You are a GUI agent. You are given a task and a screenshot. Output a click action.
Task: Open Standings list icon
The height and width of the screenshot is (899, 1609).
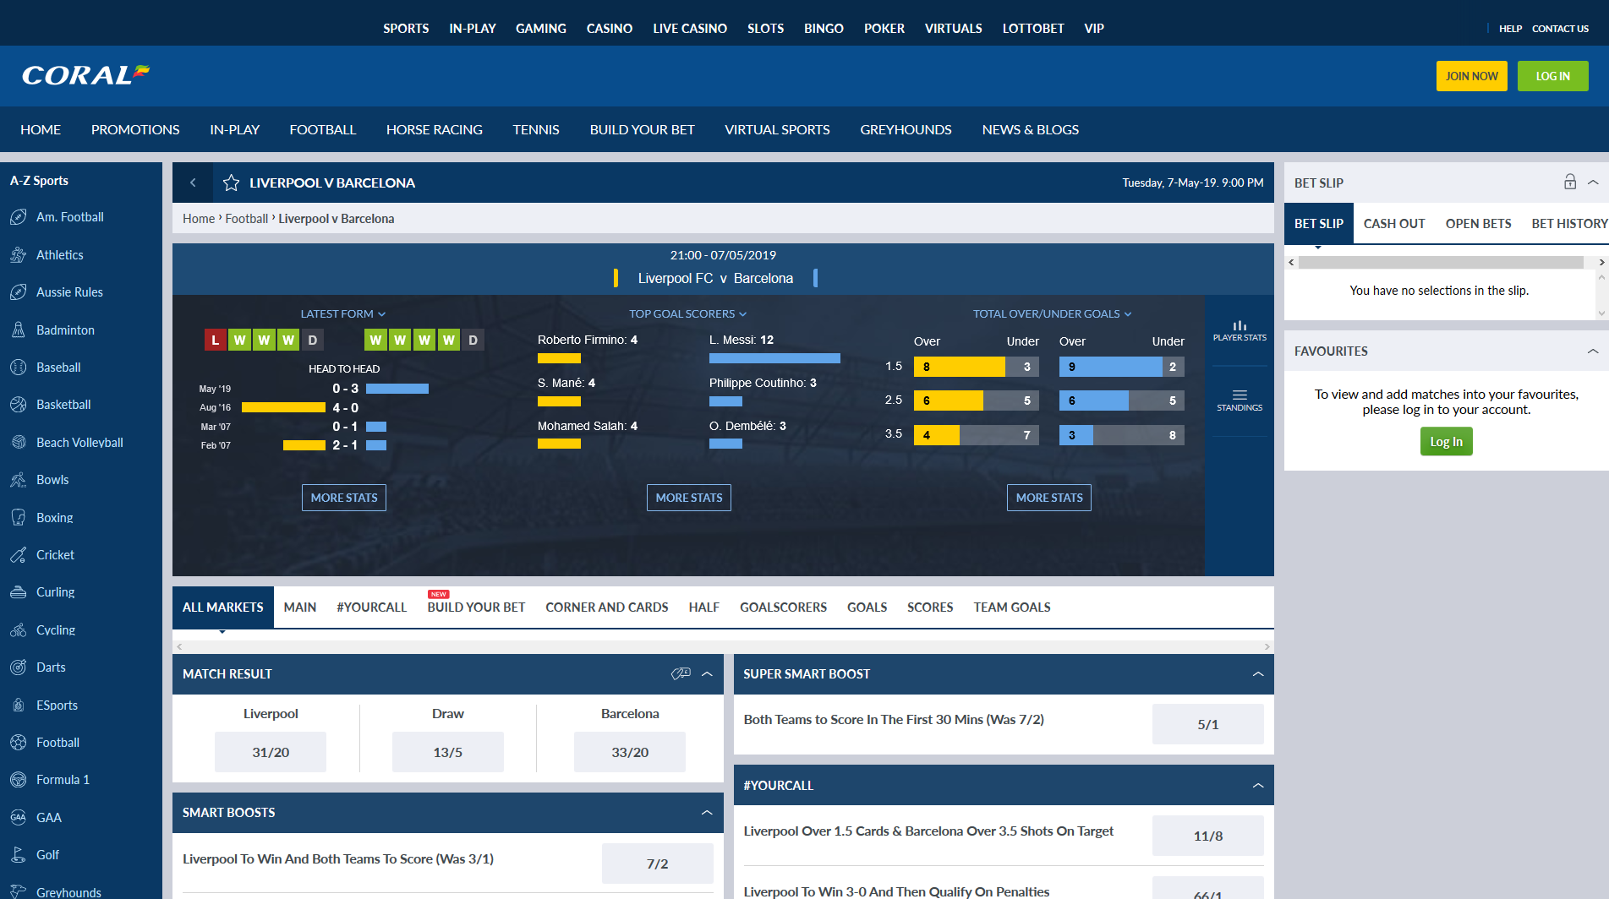pos(1240,400)
